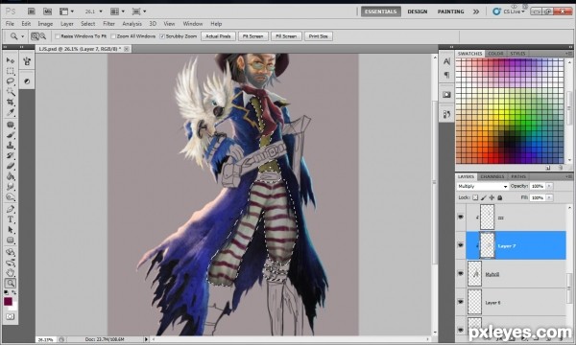This screenshot has height=345, width=576.
Task: Lock all layer attributes
Action: (499, 197)
